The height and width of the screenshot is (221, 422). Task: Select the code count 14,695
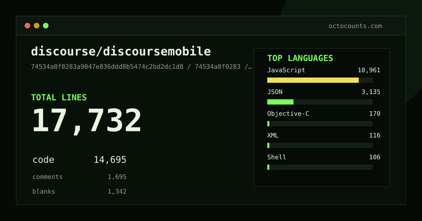[110, 160]
